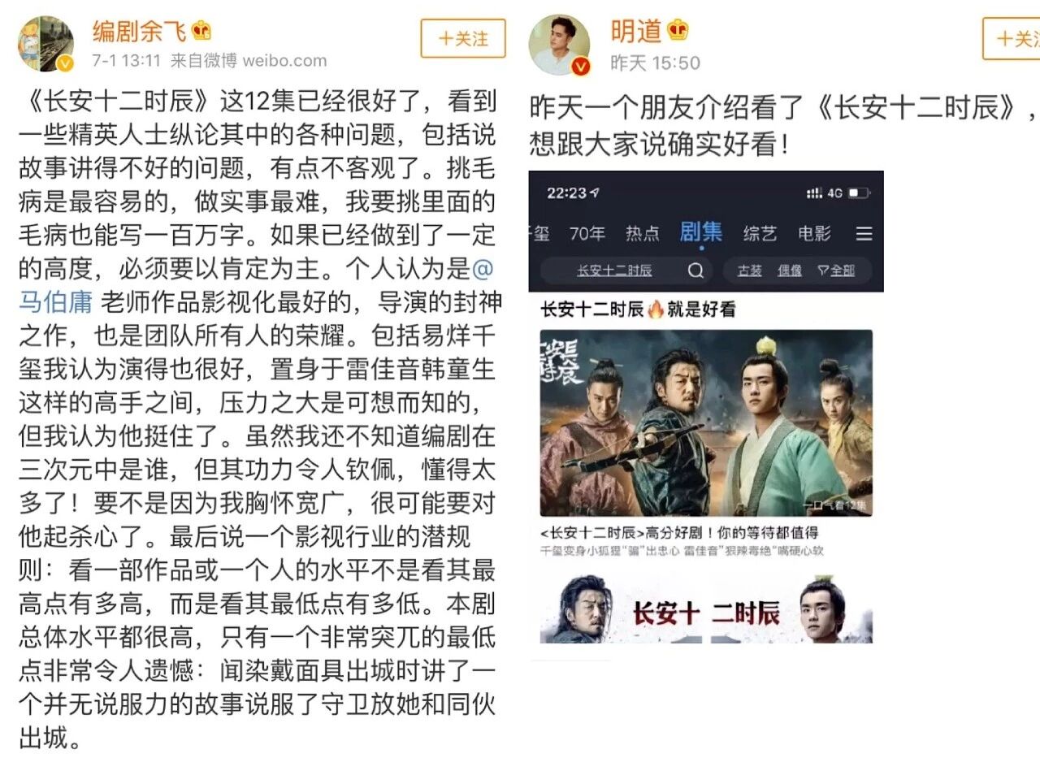This screenshot has height=771, width=1040.
Task: Open the hamburger menu in the video app
Action: coord(864,234)
